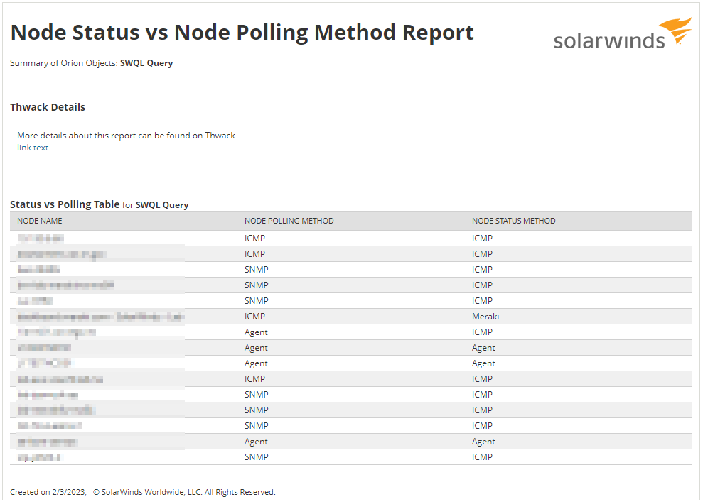The height and width of the screenshot is (504, 703).
Task: Click the NODE NAME column header
Action: (x=40, y=221)
